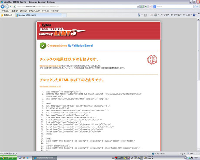Click the Google search input box
This screenshot has width=200, height=160.
[x=174, y=7]
